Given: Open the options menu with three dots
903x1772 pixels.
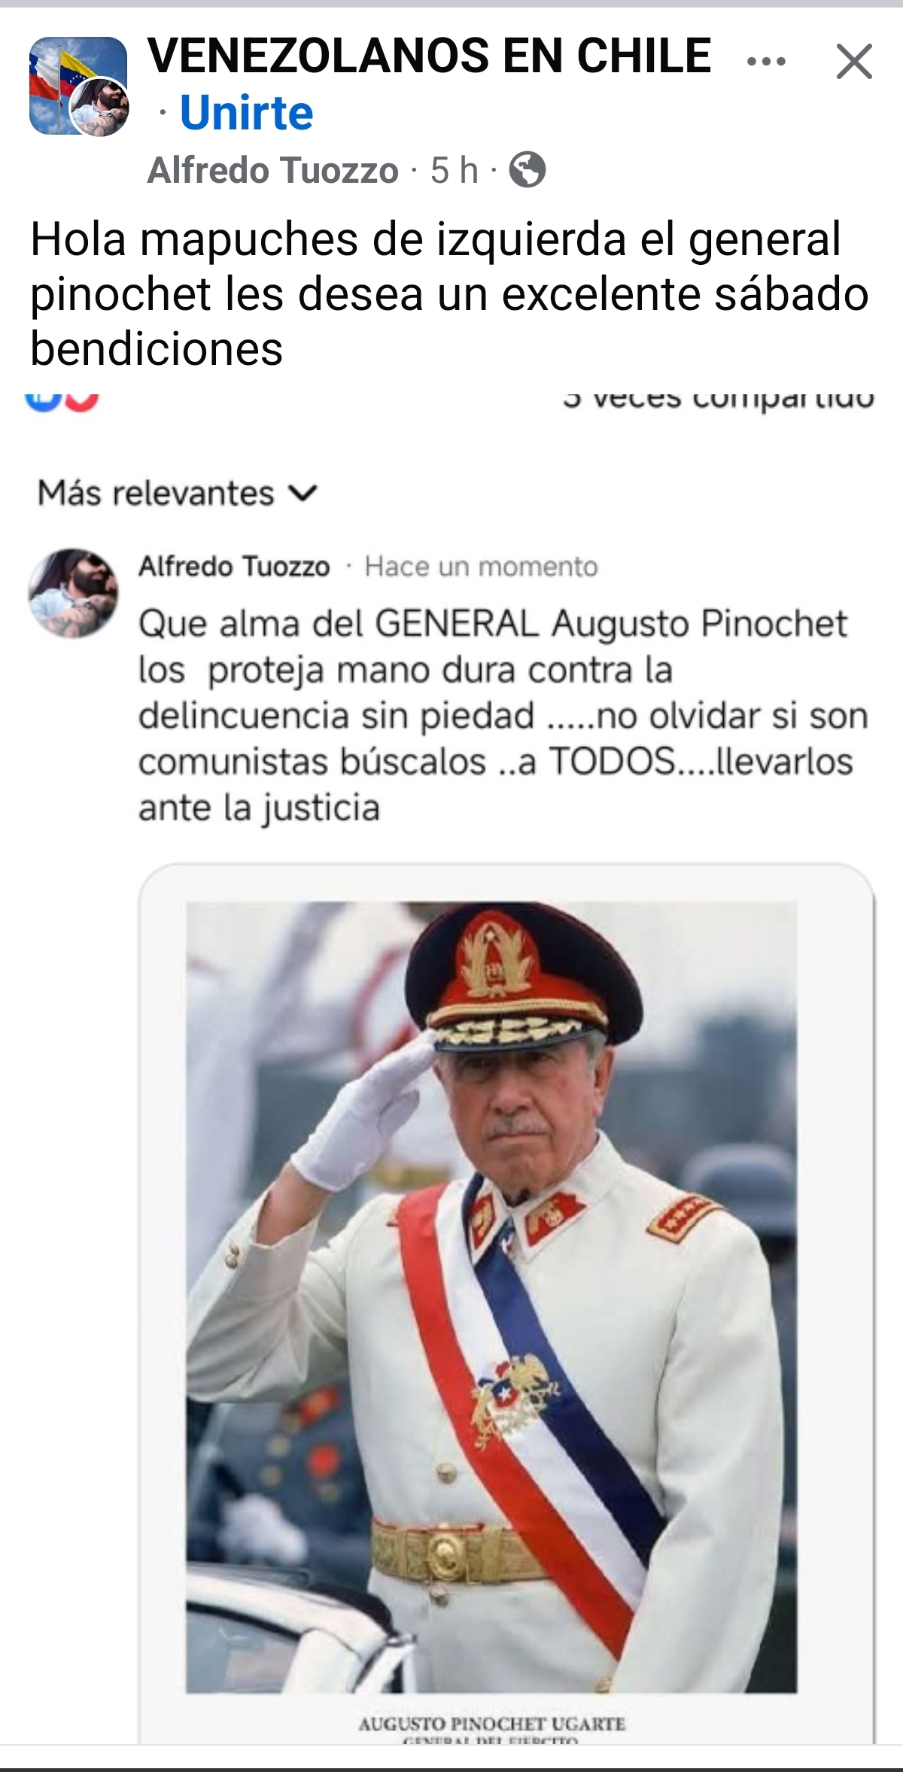Looking at the screenshot, I should 766,62.
